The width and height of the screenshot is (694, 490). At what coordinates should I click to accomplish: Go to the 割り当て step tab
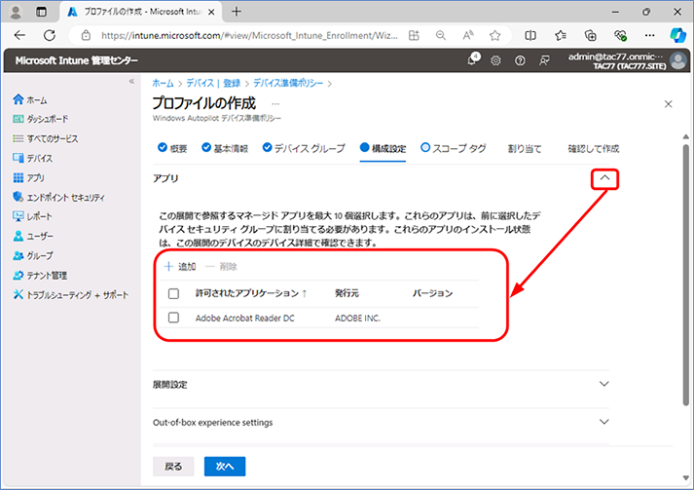coord(525,149)
